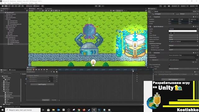Open the search icon in the top toolbar
The image size is (199, 112).
pyautogui.click(x=160, y=6)
